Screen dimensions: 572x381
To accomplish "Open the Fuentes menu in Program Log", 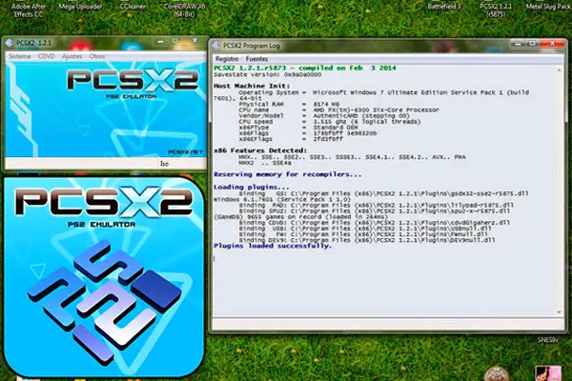I will pos(256,59).
